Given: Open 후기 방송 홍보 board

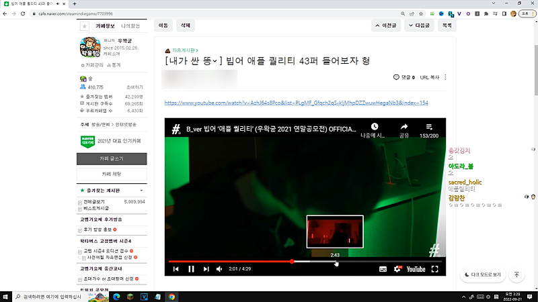Looking at the screenshot, I should 98,230.
